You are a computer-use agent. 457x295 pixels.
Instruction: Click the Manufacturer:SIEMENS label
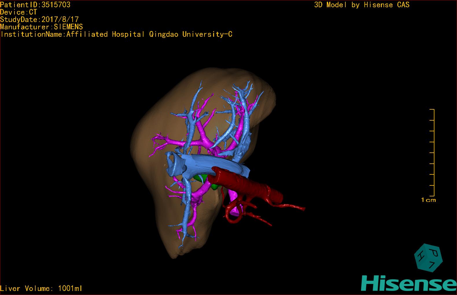pyautogui.click(x=41, y=27)
